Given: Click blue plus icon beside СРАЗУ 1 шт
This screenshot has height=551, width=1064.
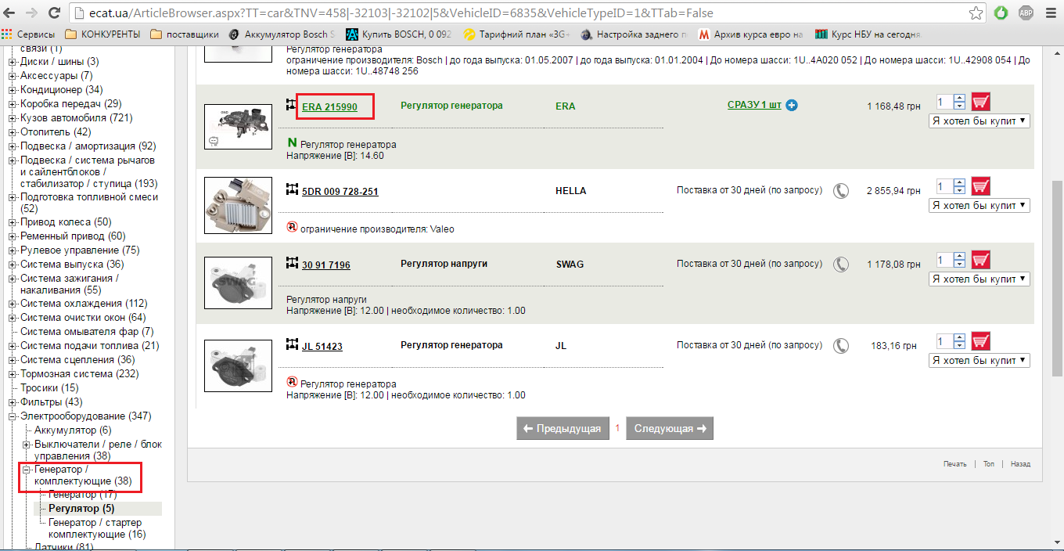Looking at the screenshot, I should click(x=792, y=106).
